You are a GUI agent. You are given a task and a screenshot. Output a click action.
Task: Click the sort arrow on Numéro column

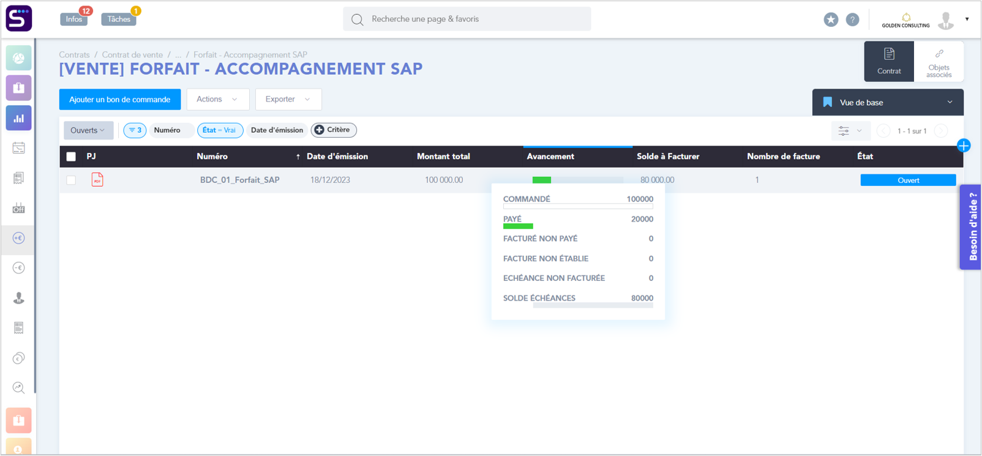click(298, 157)
